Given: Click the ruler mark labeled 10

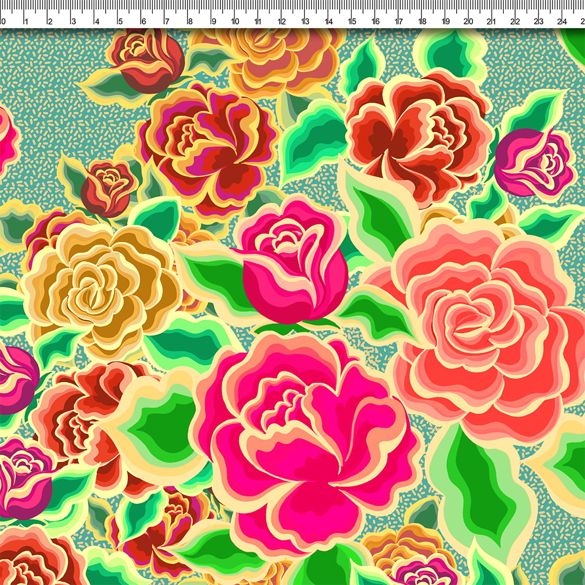Looking at the screenshot, I should click(235, 22).
